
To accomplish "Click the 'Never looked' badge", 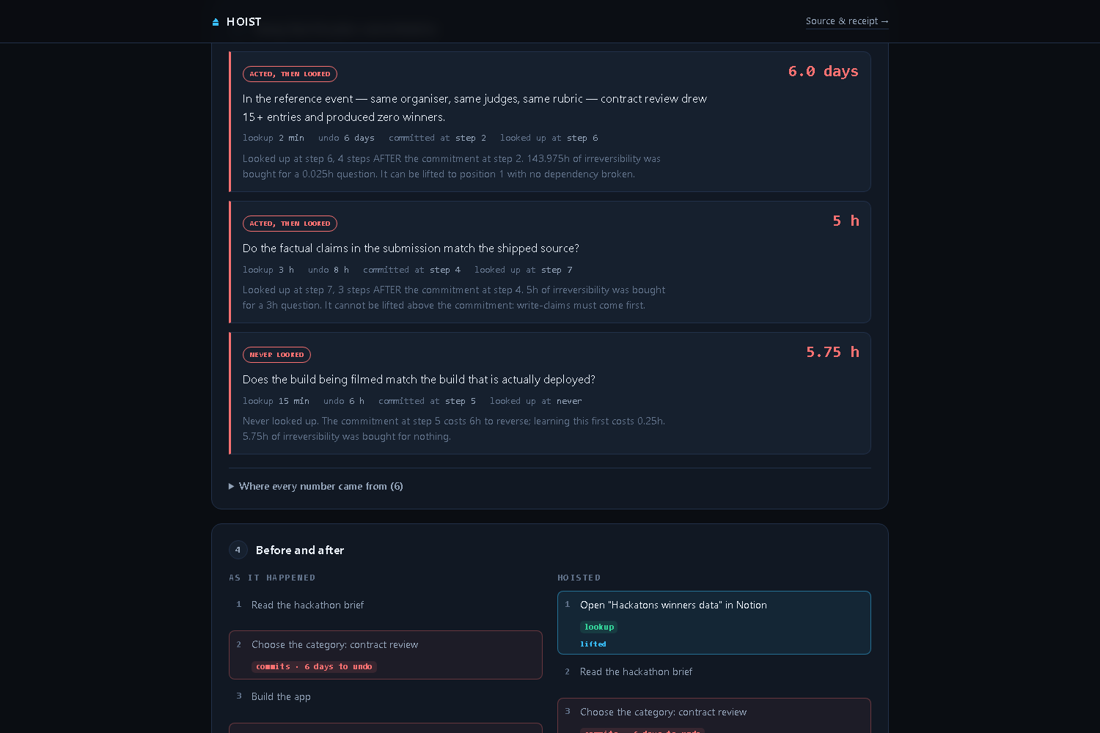I will click(x=276, y=355).
